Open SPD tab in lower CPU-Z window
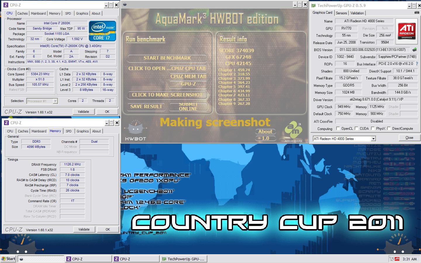This screenshot has width=421, height=263. pos(69,131)
